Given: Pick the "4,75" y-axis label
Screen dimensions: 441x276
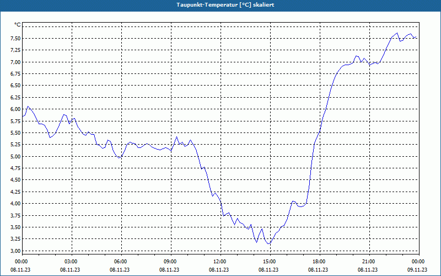Looking at the screenshot, I should 15,168.
